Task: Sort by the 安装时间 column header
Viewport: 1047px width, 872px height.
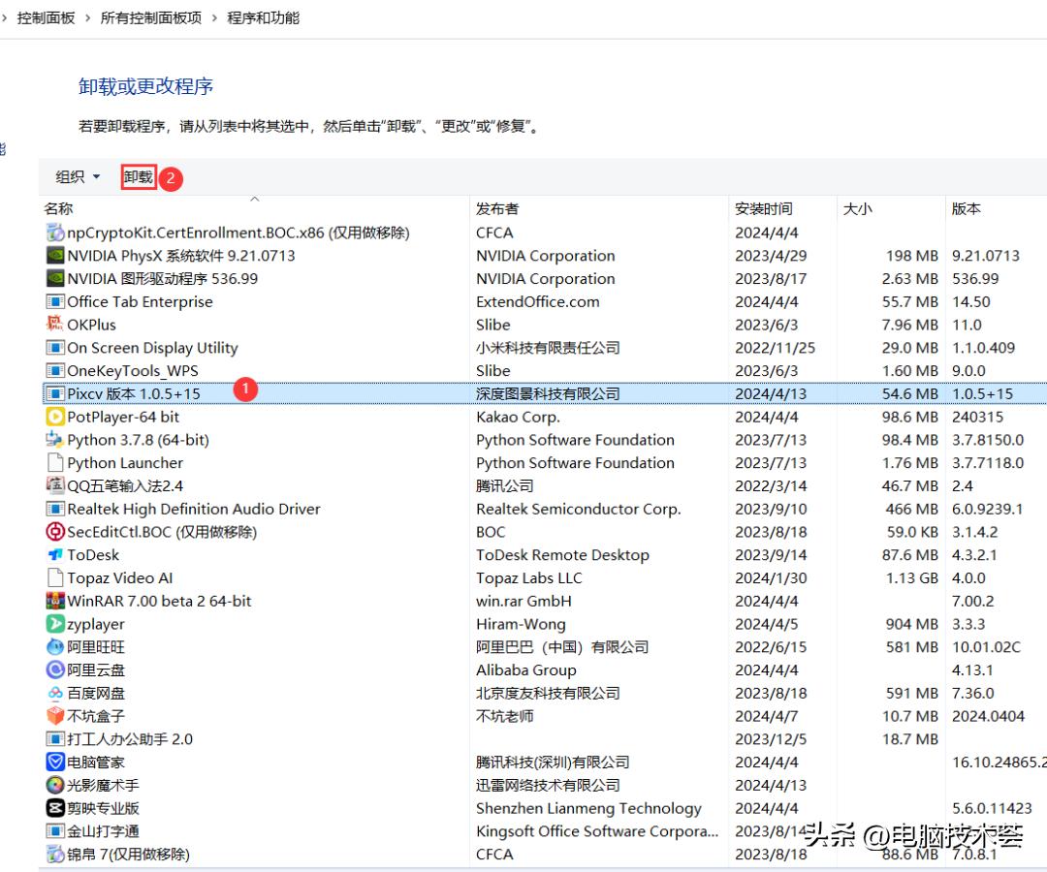Action: [x=763, y=209]
